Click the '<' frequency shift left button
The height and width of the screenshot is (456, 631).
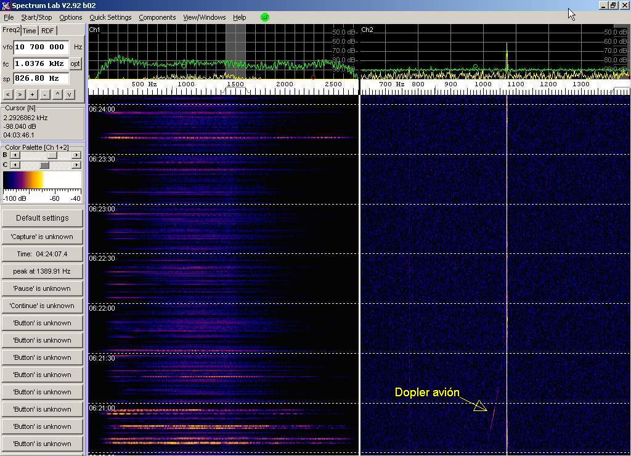(7, 94)
